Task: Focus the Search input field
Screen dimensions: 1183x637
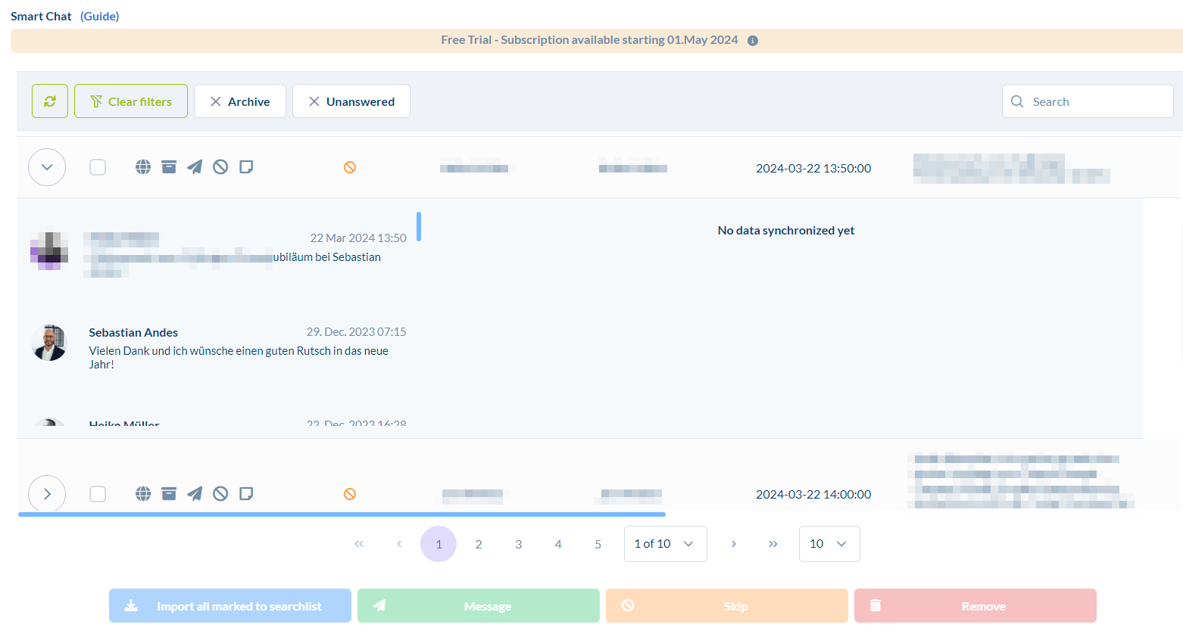Action: pos(1088,101)
